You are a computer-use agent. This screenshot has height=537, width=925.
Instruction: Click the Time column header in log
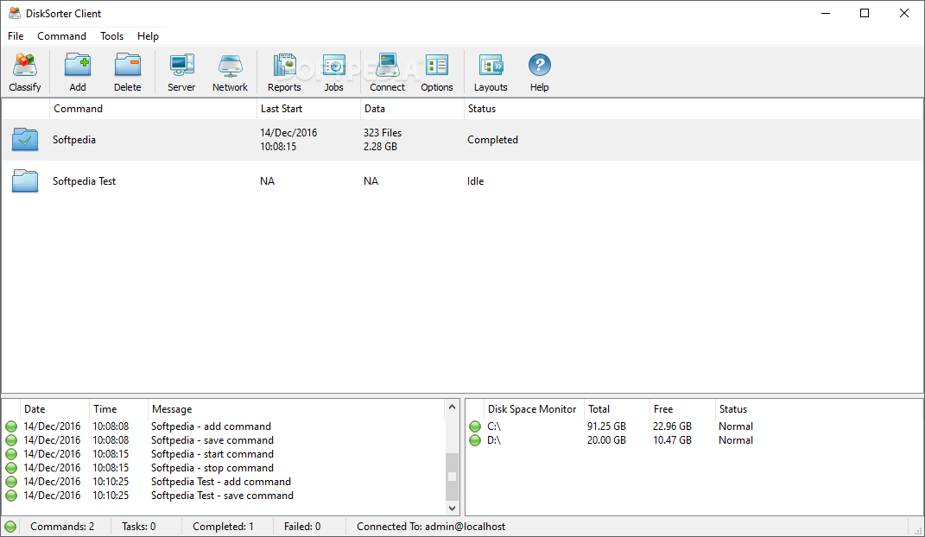(118, 409)
